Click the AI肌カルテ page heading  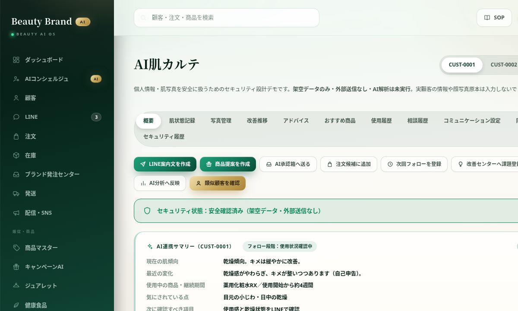(x=167, y=64)
